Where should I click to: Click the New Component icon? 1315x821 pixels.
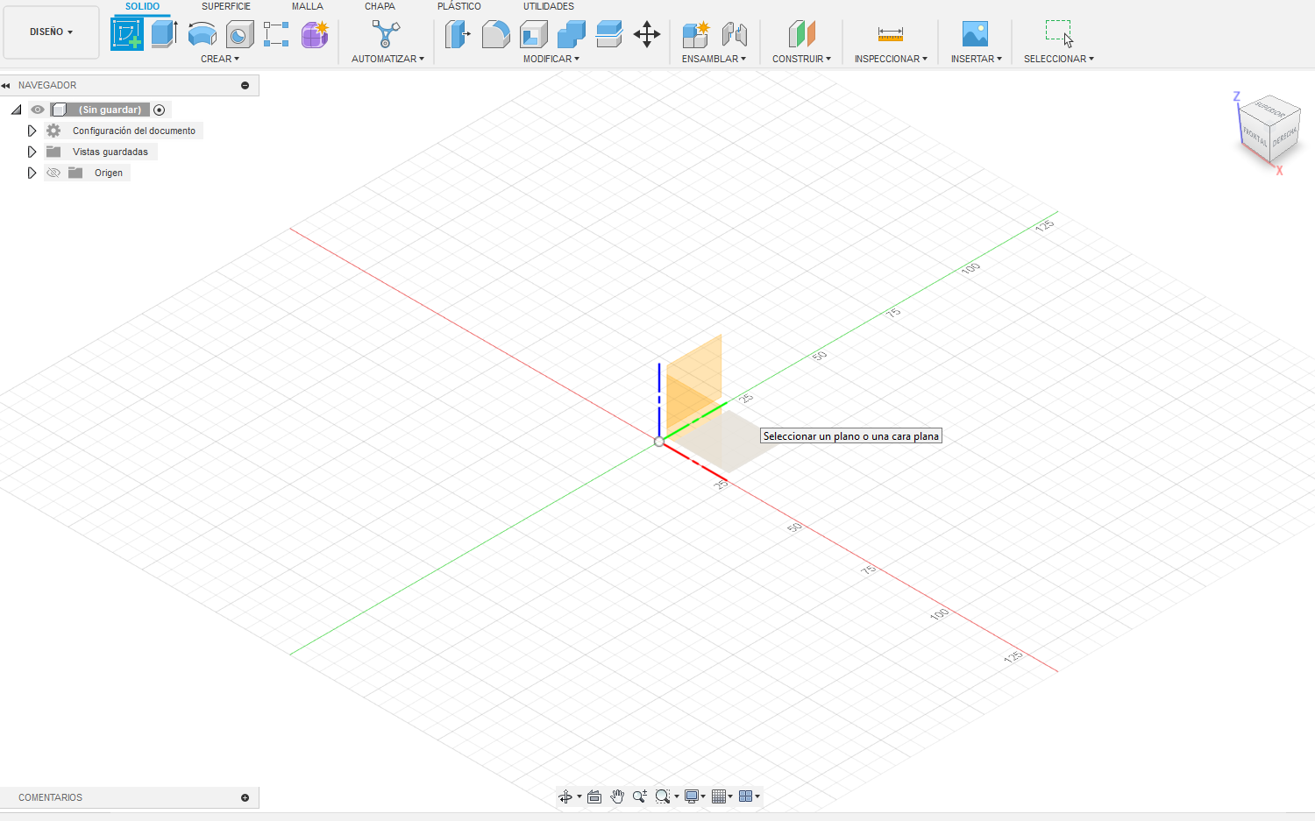pyautogui.click(x=695, y=34)
